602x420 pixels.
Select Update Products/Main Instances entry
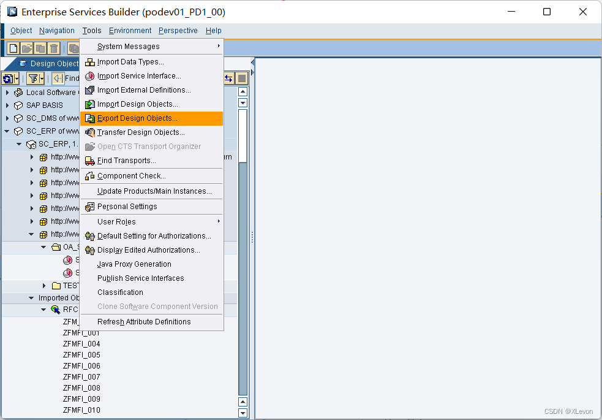tap(152, 191)
